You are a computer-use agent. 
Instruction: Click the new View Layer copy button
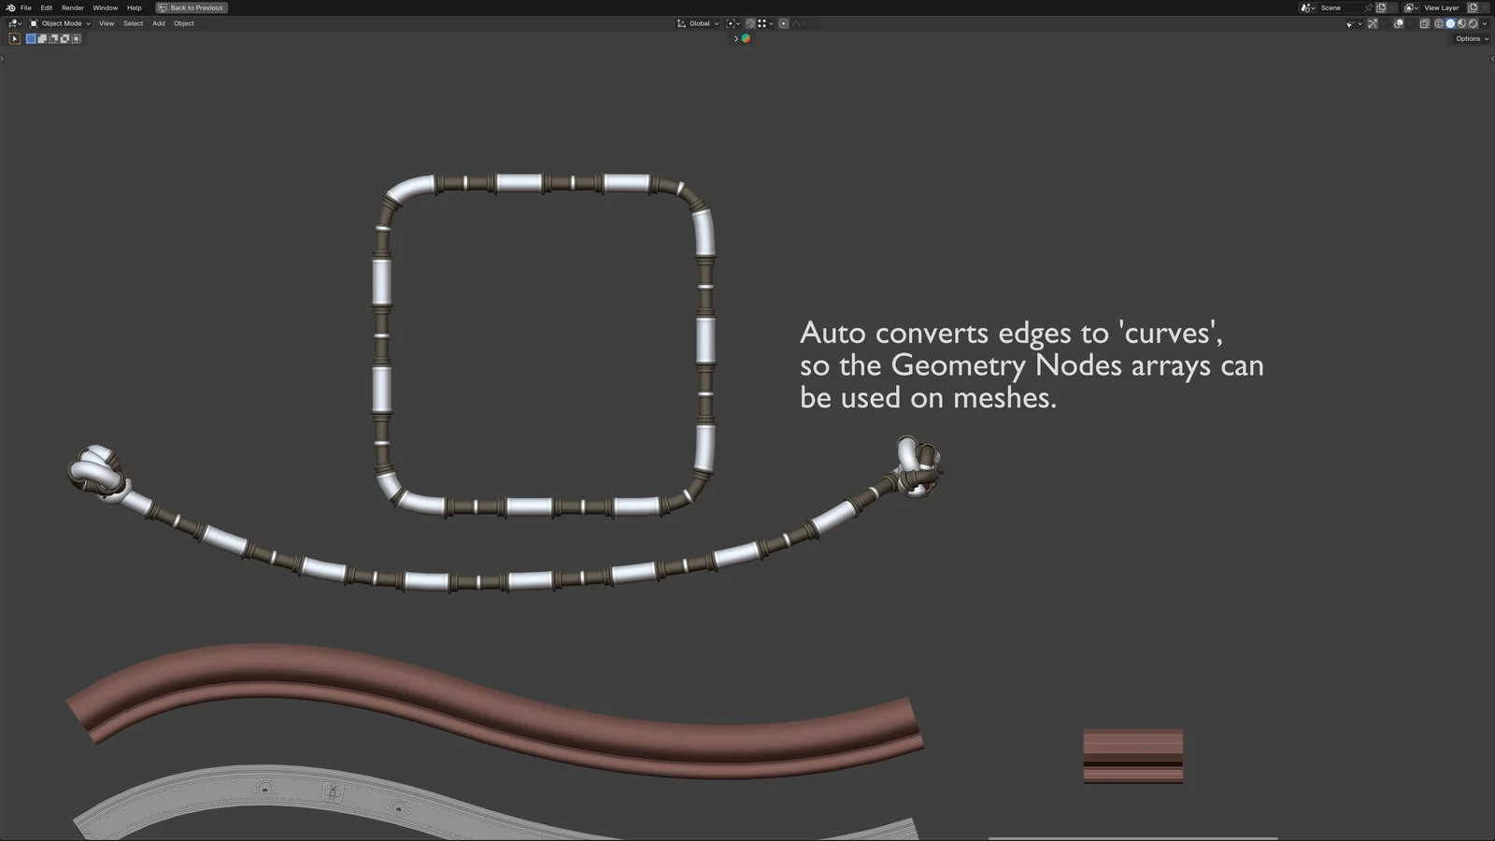1473,7
